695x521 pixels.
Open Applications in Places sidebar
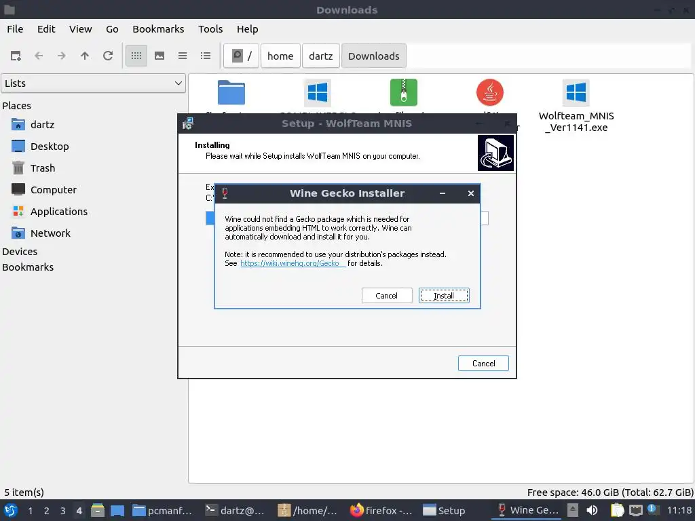pyautogui.click(x=58, y=212)
